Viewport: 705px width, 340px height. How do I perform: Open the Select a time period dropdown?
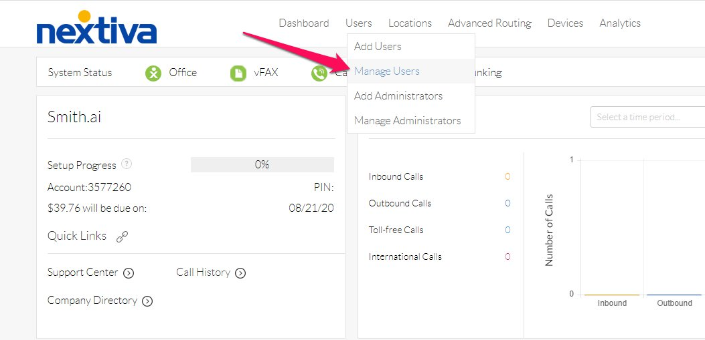click(x=647, y=117)
